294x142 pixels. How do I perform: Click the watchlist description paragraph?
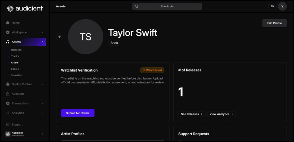pyautogui.click(x=113, y=80)
